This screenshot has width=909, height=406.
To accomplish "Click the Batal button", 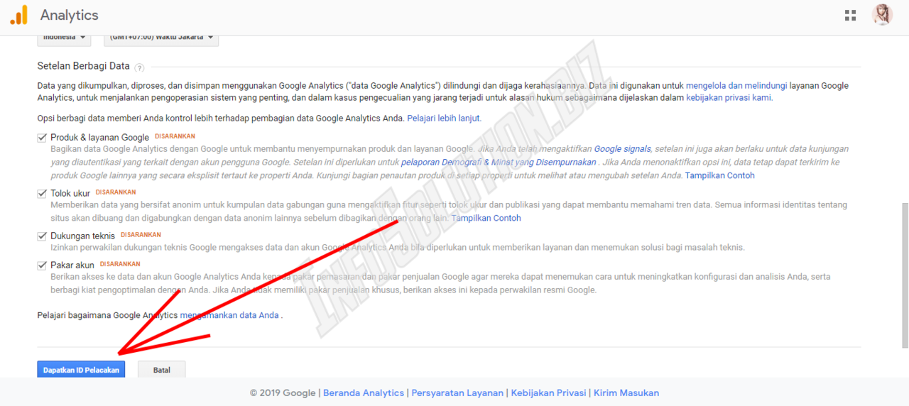I will pyautogui.click(x=161, y=370).
